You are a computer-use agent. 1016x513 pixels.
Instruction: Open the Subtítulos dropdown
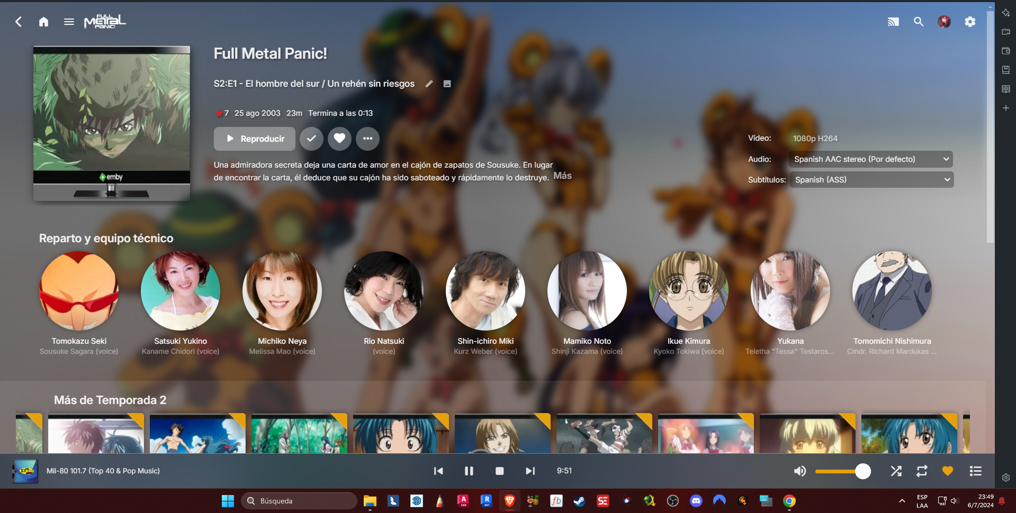[871, 180]
